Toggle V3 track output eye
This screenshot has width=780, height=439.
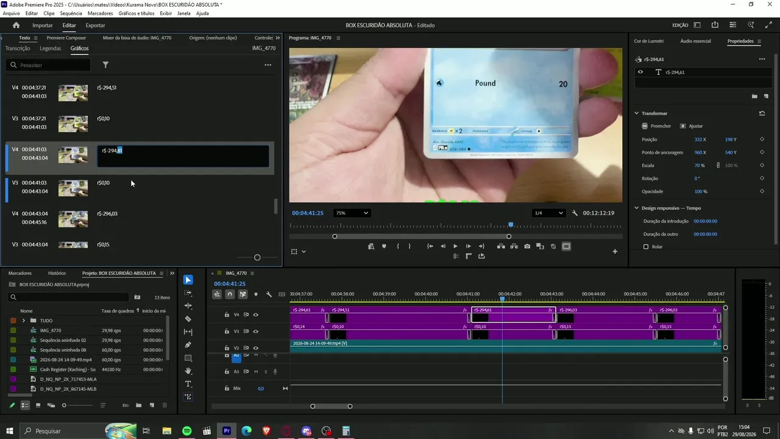[256, 332]
